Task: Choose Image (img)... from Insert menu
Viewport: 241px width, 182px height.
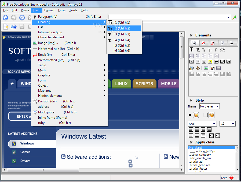Action: [70, 43]
